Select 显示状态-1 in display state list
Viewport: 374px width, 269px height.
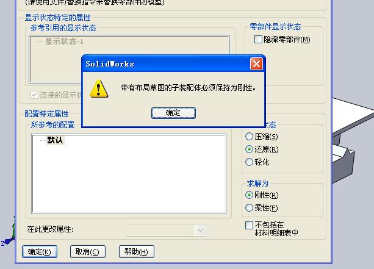(64, 41)
